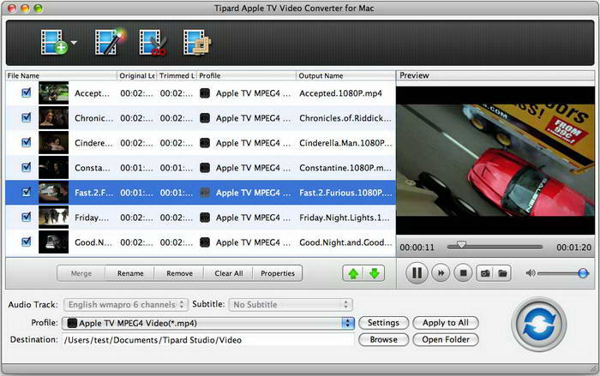Open file Properties
The height and width of the screenshot is (376, 600).
[278, 273]
